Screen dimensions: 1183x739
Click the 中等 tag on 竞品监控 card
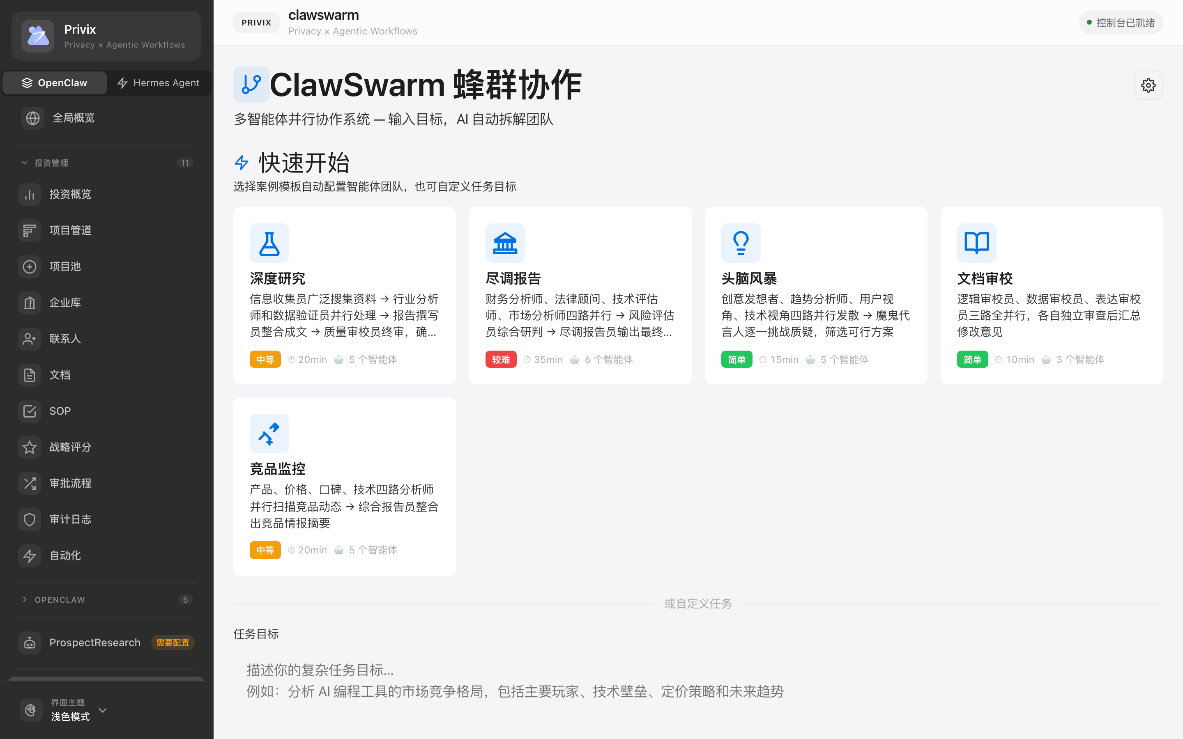click(x=265, y=550)
